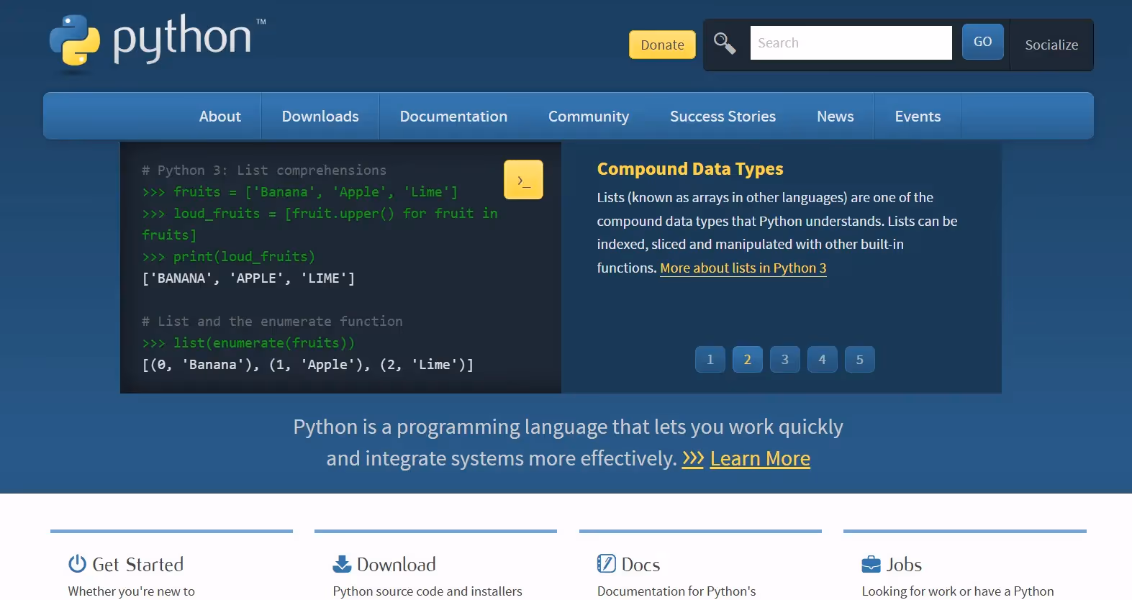Screen dimensions: 1132x600
Task: Click the Docs heading
Action: click(641, 565)
